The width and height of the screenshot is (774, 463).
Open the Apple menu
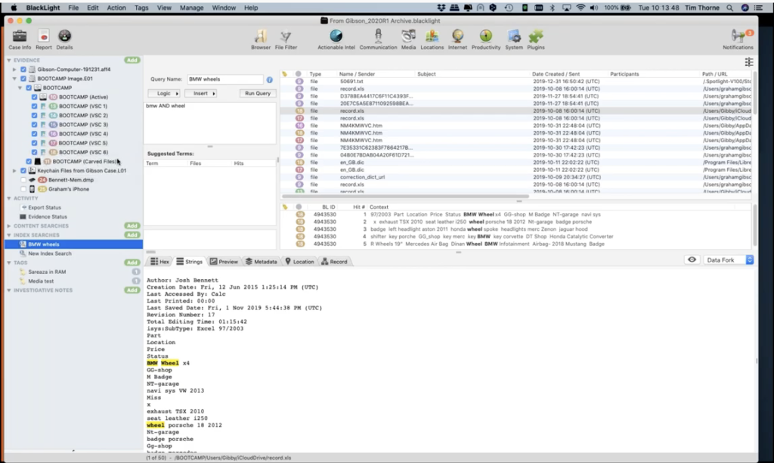coord(14,8)
